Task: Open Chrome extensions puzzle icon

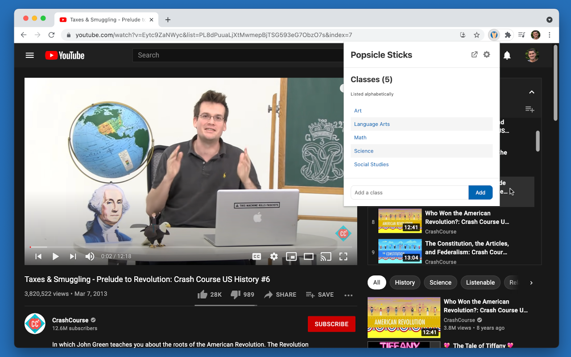Action: pyautogui.click(x=508, y=35)
